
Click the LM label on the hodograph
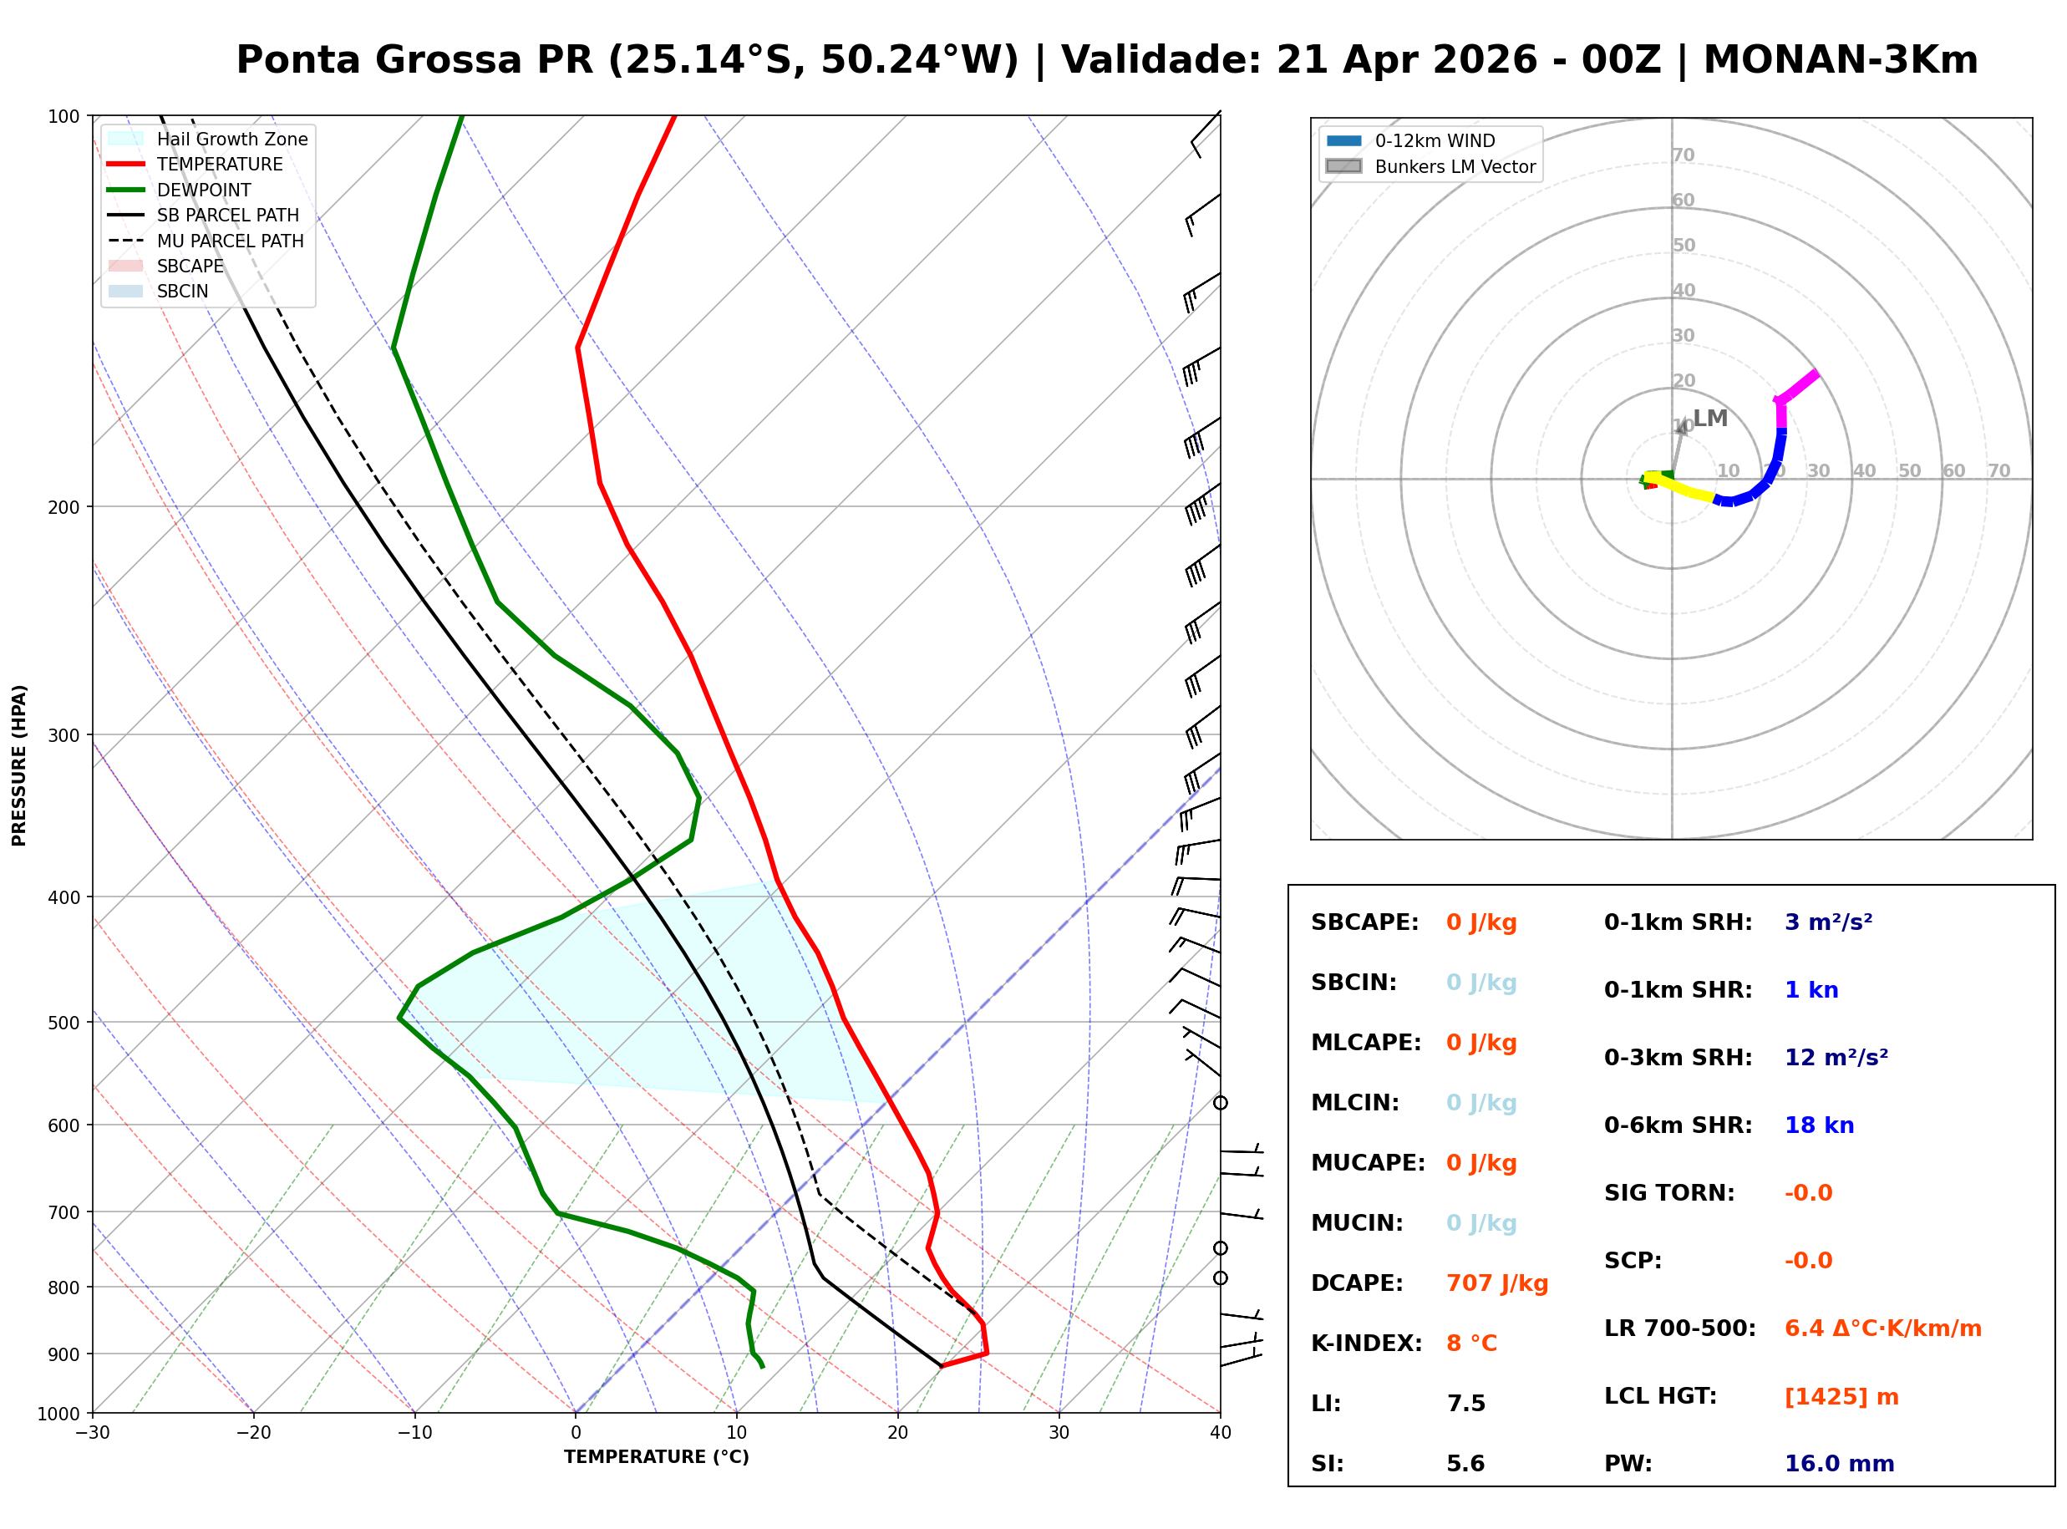coord(1710,419)
